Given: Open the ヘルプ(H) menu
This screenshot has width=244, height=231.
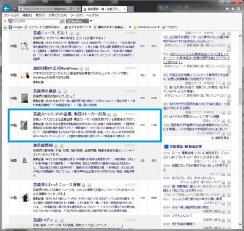Looking at the screenshot, I should click(x=92, y=15).
